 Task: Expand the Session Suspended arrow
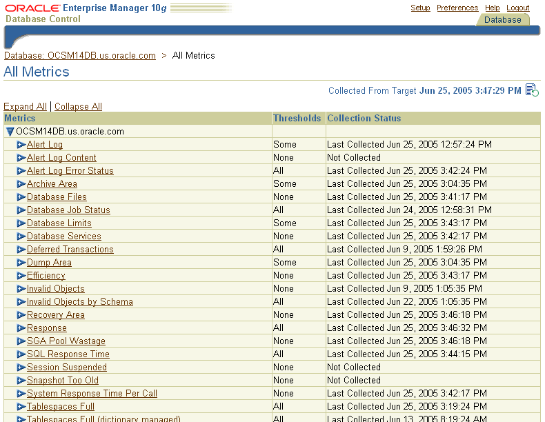(x=21, y=367)
